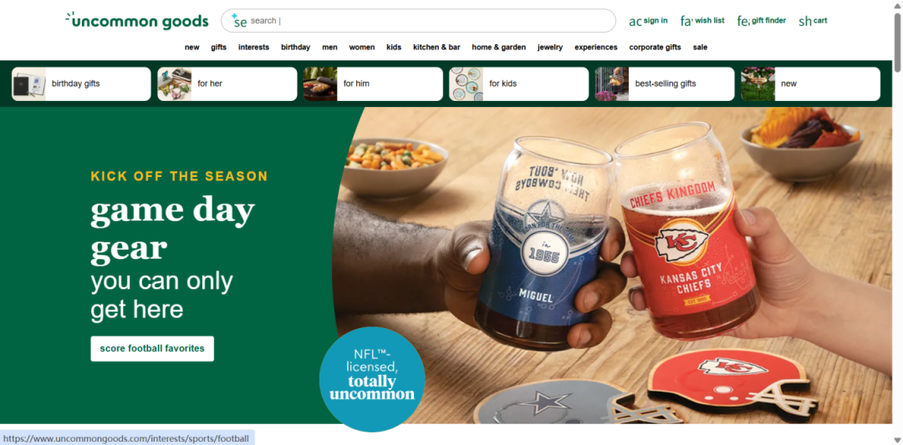Screen dimensions: 903x445
Task: Launch the gift finder icon
Action: [x=743, y=21]
